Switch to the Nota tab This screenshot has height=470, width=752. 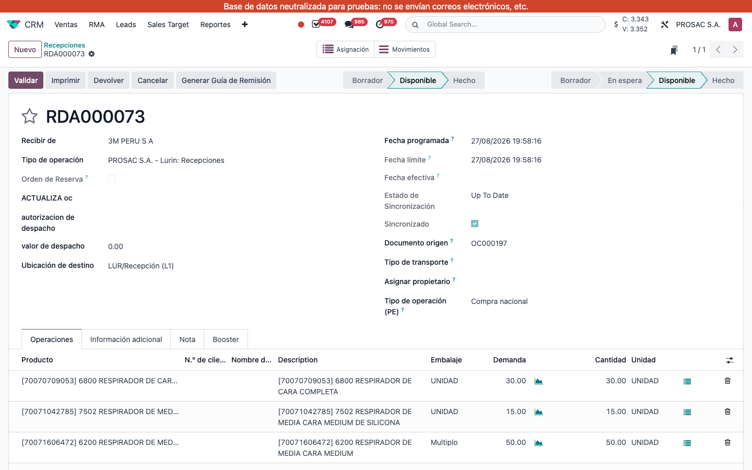click(187, 339)
